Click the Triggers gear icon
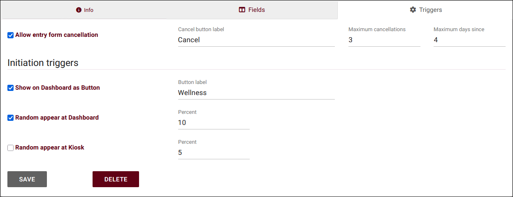 413,9
